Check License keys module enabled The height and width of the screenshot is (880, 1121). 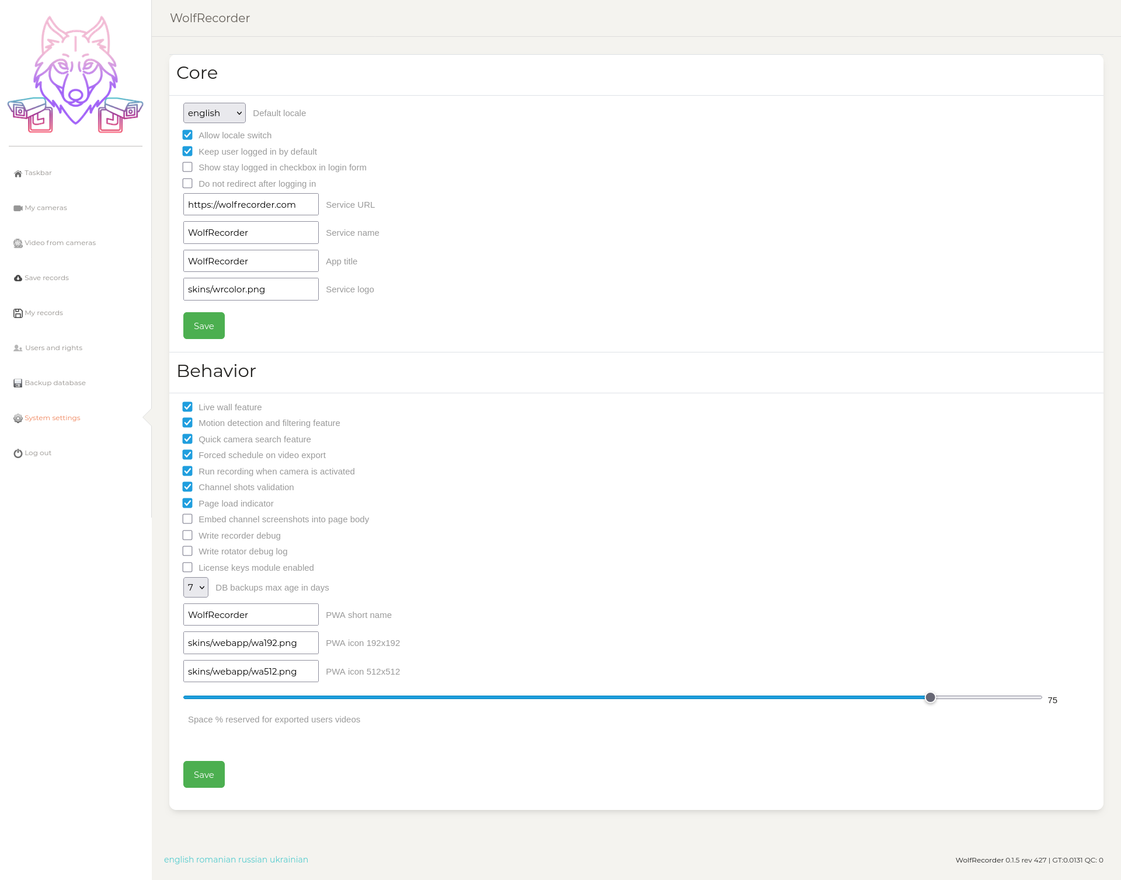pyautogui.click(x=187, y=567)
